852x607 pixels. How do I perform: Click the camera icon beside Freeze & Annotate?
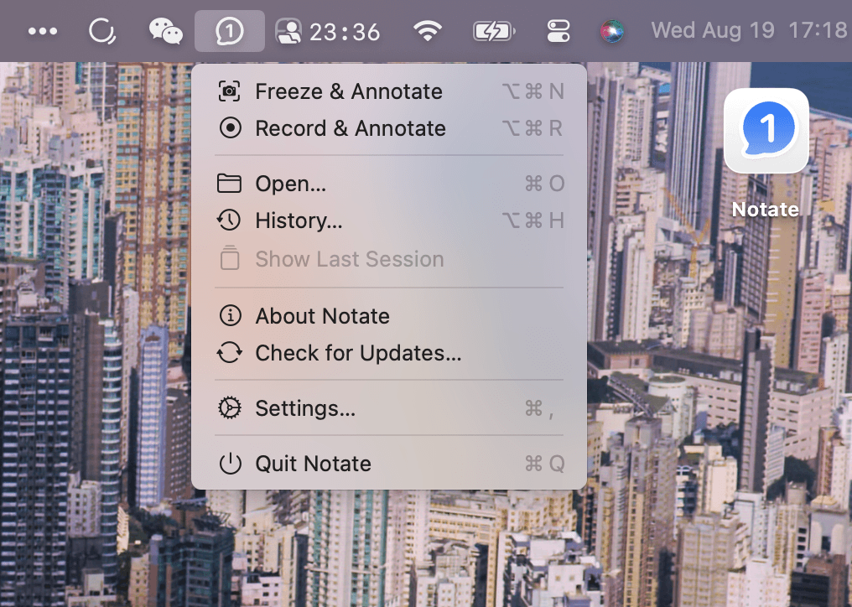[230, 91]
